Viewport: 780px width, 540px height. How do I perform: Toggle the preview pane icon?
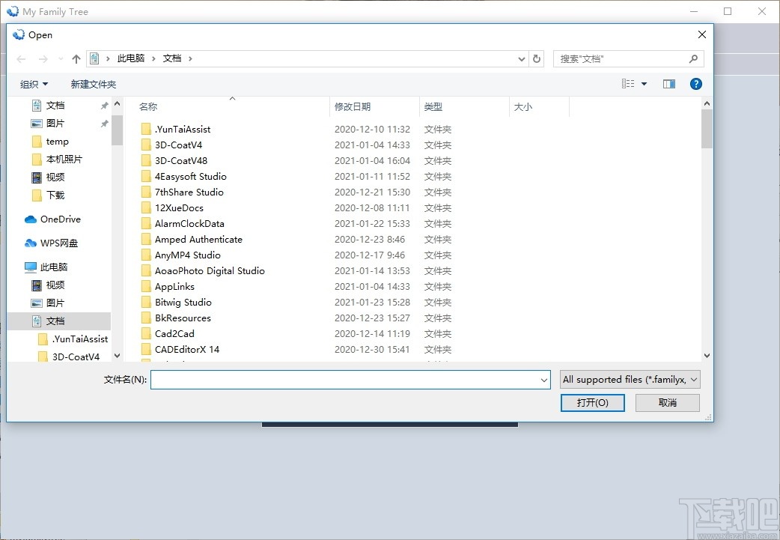pyautogui.click(x=669, y=84)
